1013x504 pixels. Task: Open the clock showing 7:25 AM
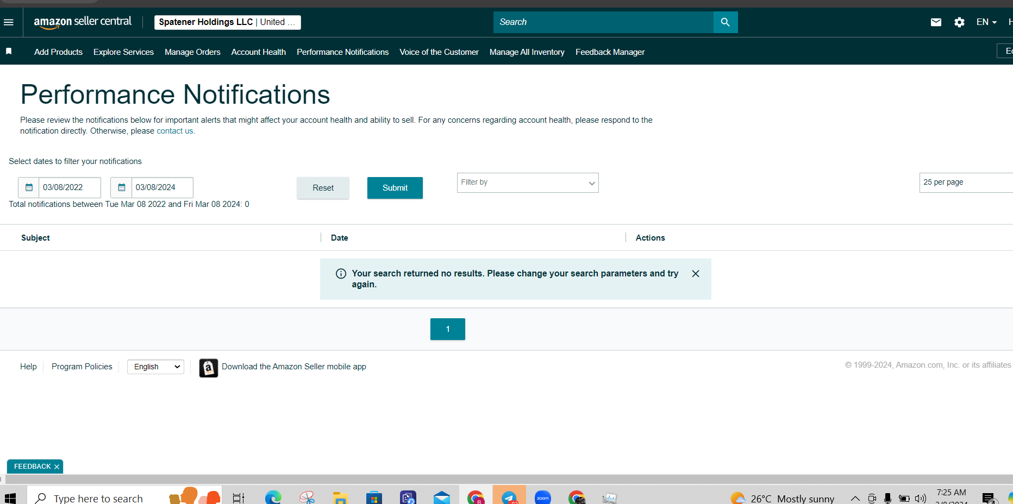coord(951,496)
